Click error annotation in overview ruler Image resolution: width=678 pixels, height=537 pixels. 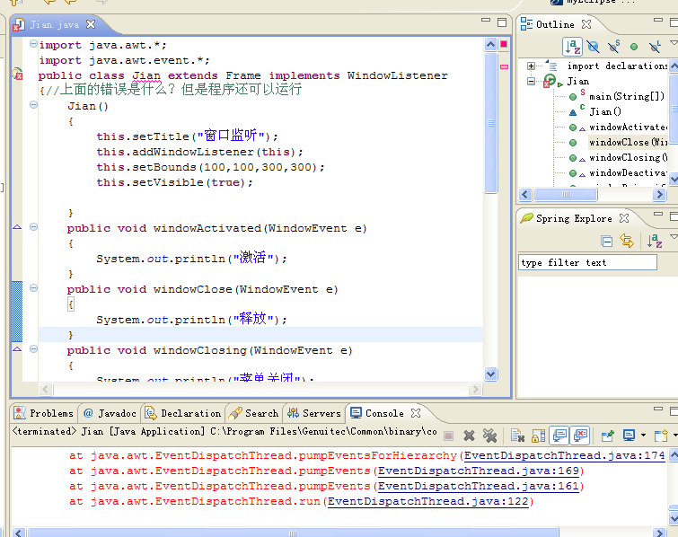coord(504,66)
